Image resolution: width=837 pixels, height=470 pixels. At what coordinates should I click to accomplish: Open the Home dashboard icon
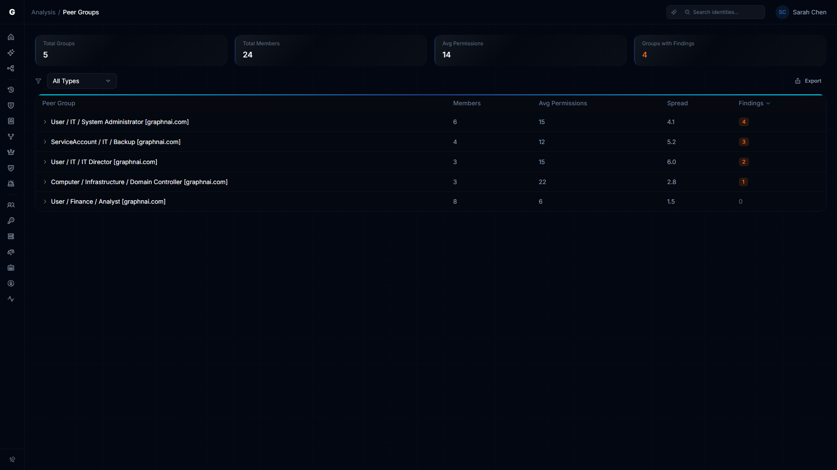(x=11, y=37)
